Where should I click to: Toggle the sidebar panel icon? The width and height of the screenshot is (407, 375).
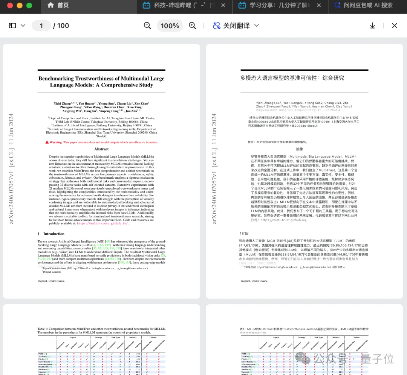click(12, 26)
